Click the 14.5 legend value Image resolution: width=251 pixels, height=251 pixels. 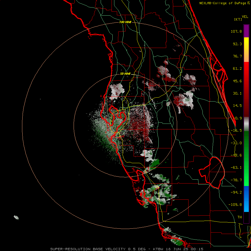click(x=237, y=106)
